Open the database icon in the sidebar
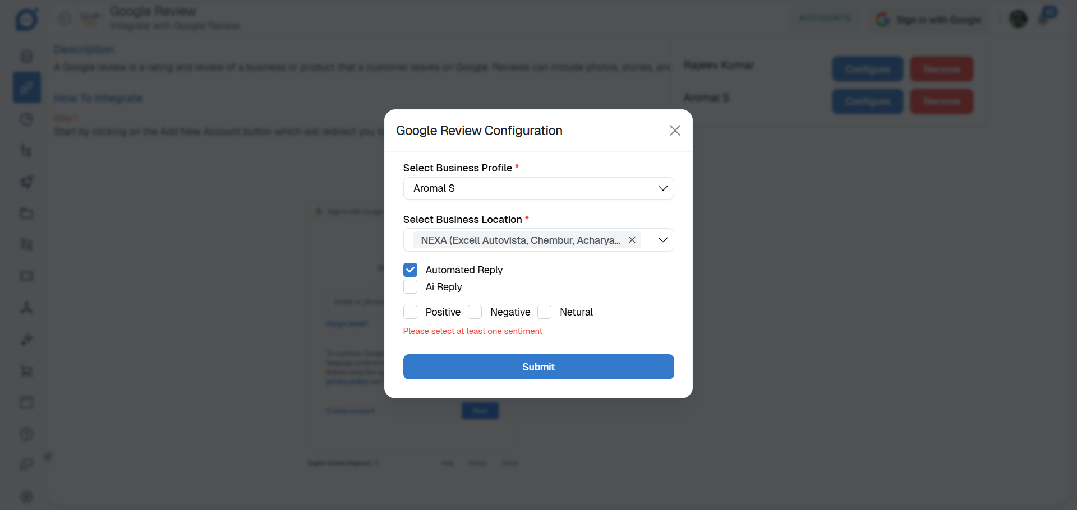The width and height of the screenshot is (1077, 510). (x=26, y=56)
